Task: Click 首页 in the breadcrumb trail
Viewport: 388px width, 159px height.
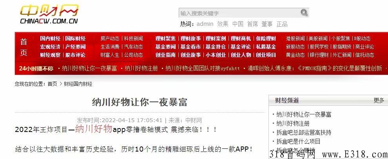Action: point(52,84)
